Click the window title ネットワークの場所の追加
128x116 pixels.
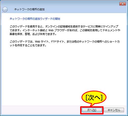pos(29,9)
